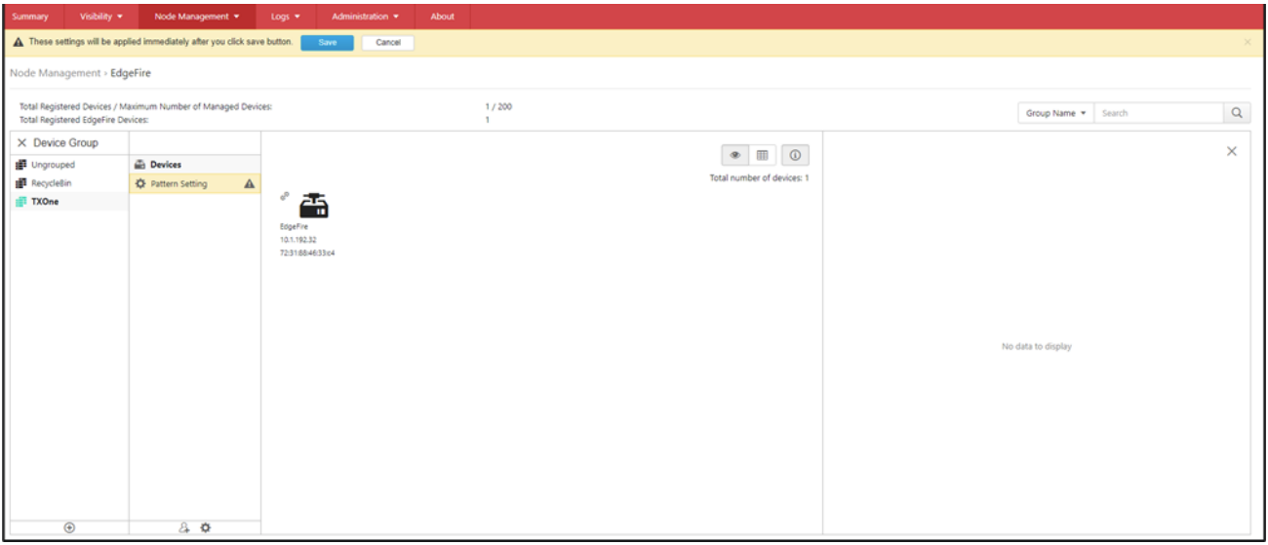1268x545 pixels.
Task: Focus the Search input field
Action: 1159,113
